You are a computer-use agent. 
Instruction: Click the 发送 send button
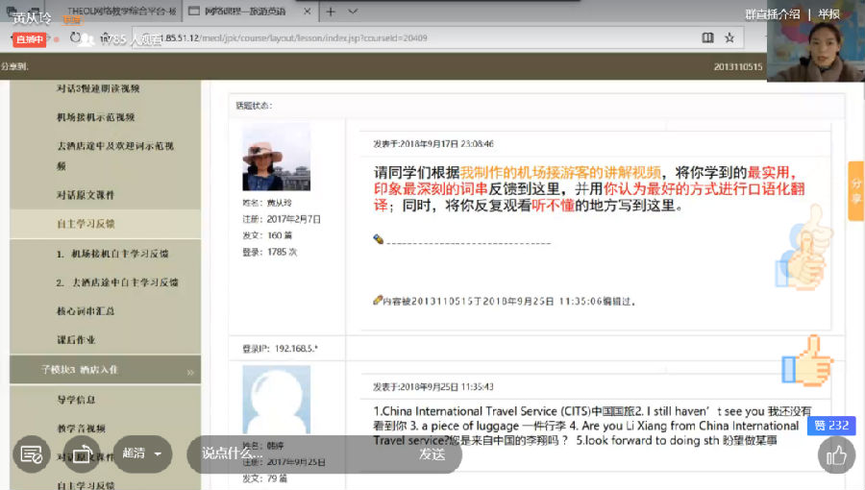coord(432,454)
